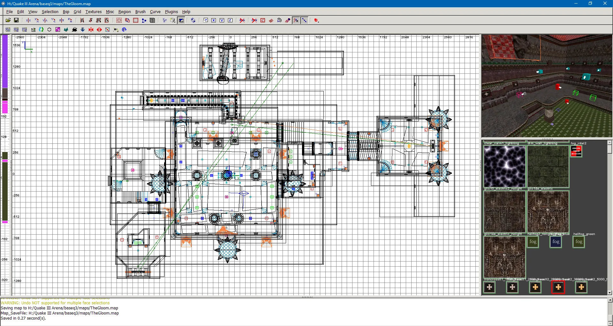This screenshot has height=326, width=613.
Task: Open the File menu
Action: pyautogui.click(x=10, y=12)
